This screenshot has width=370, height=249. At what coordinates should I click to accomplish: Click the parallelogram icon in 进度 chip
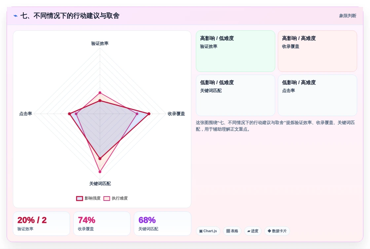tap(249, 231)
